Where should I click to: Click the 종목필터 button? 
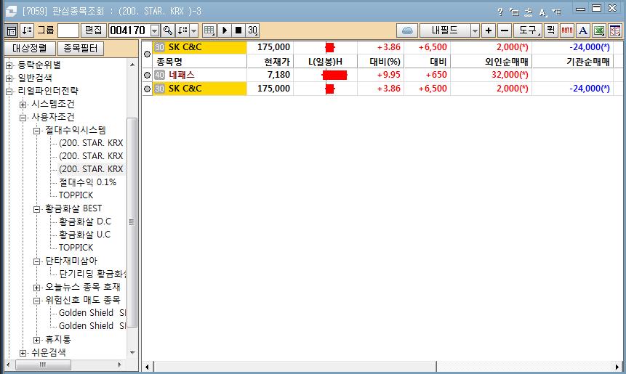80,48
